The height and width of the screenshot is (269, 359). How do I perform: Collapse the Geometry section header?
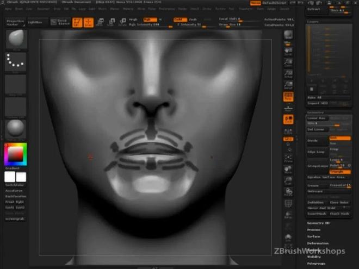click(315, 112)
